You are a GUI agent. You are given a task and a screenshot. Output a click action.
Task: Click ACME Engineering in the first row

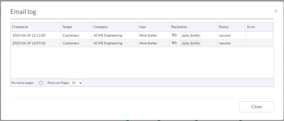[108, 35]
